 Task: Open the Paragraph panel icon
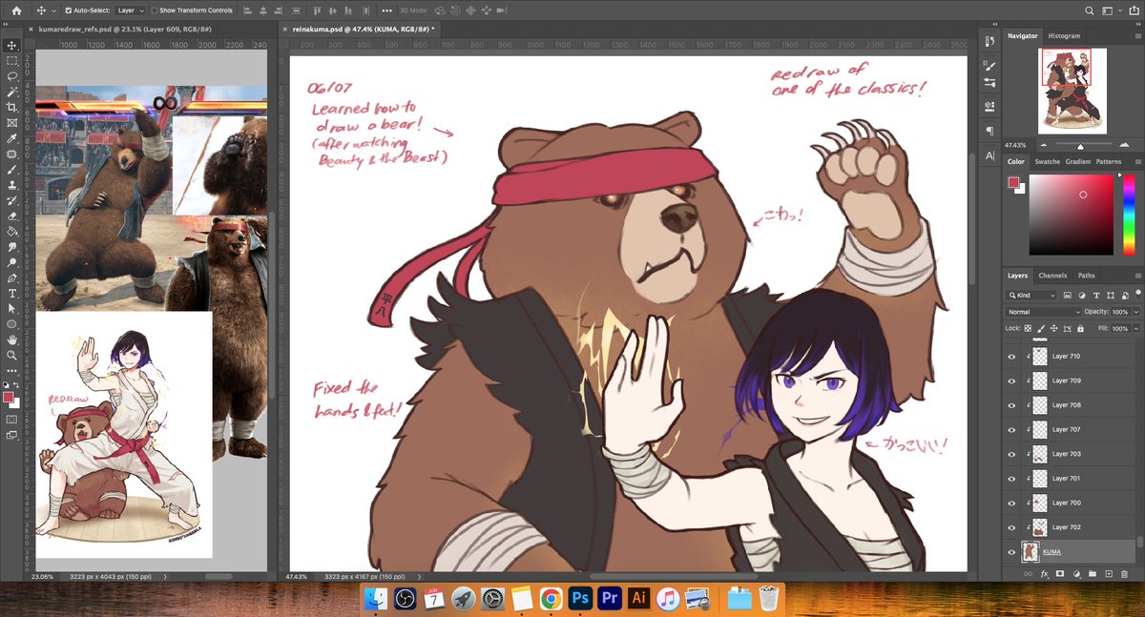[989, 131]
